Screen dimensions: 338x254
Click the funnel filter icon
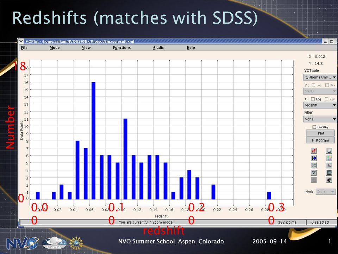click(314, 173)
